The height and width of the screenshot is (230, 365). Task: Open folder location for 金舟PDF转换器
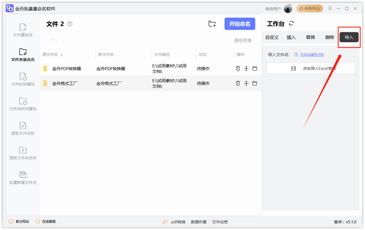click(255, 68)
